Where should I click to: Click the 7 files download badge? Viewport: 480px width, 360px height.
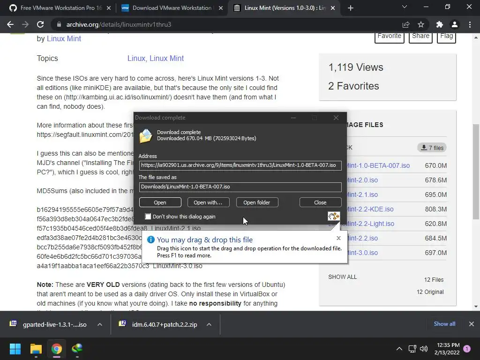(x=432, y=148)
